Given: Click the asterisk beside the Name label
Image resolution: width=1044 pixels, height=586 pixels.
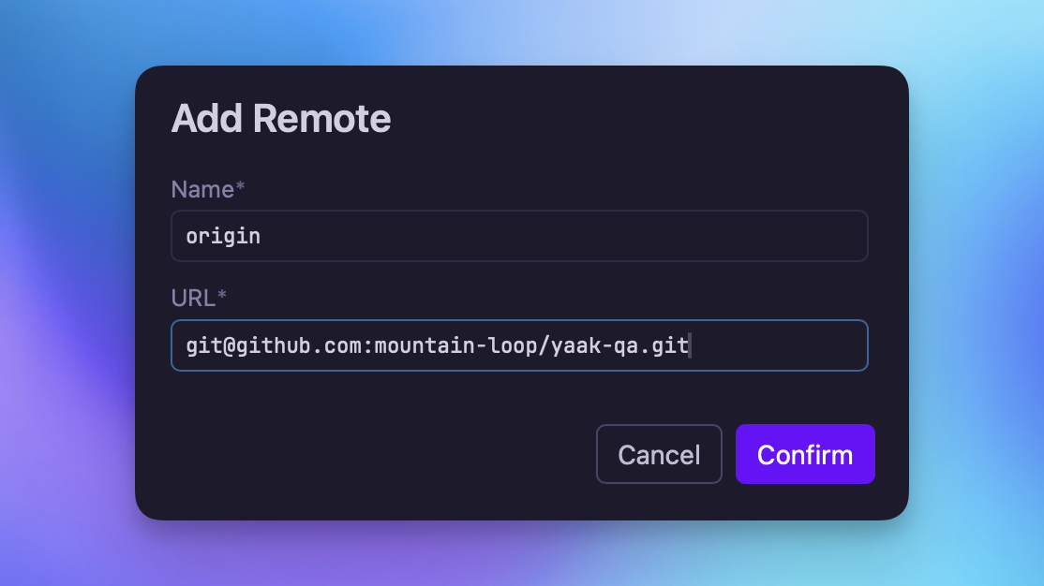Looking at the screenshot, I should click(241, 188).
